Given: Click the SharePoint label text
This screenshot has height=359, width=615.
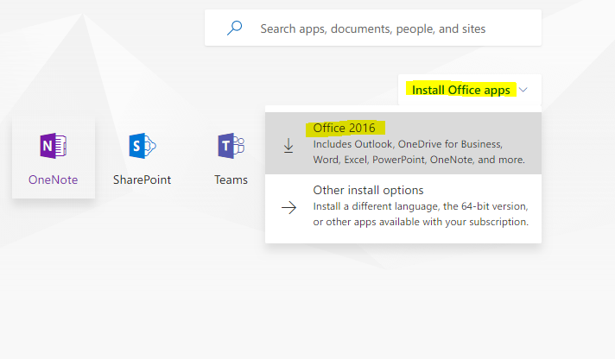Looking at the screenshot, I should [x=143, y=179].
